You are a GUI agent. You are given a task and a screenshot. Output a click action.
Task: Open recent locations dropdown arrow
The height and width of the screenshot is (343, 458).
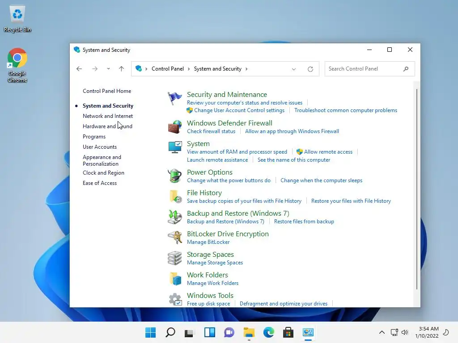point(108,69)
